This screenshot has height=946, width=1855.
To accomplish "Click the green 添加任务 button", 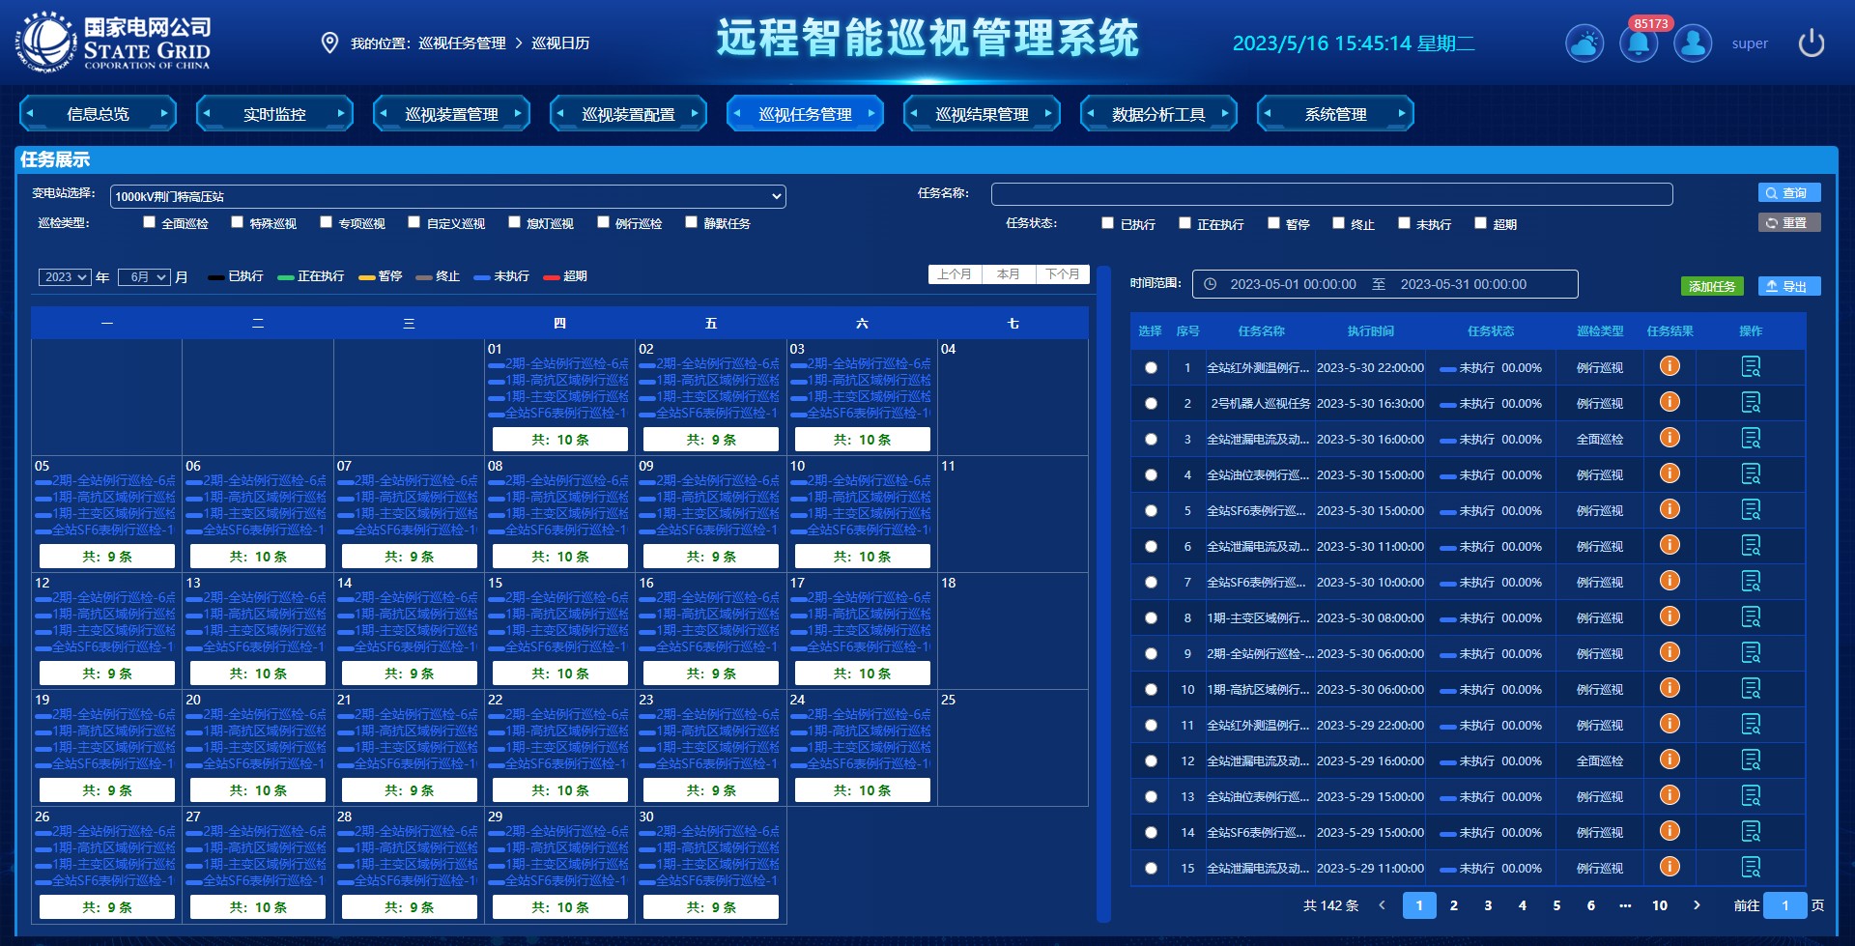I will tap(1712, 286).
